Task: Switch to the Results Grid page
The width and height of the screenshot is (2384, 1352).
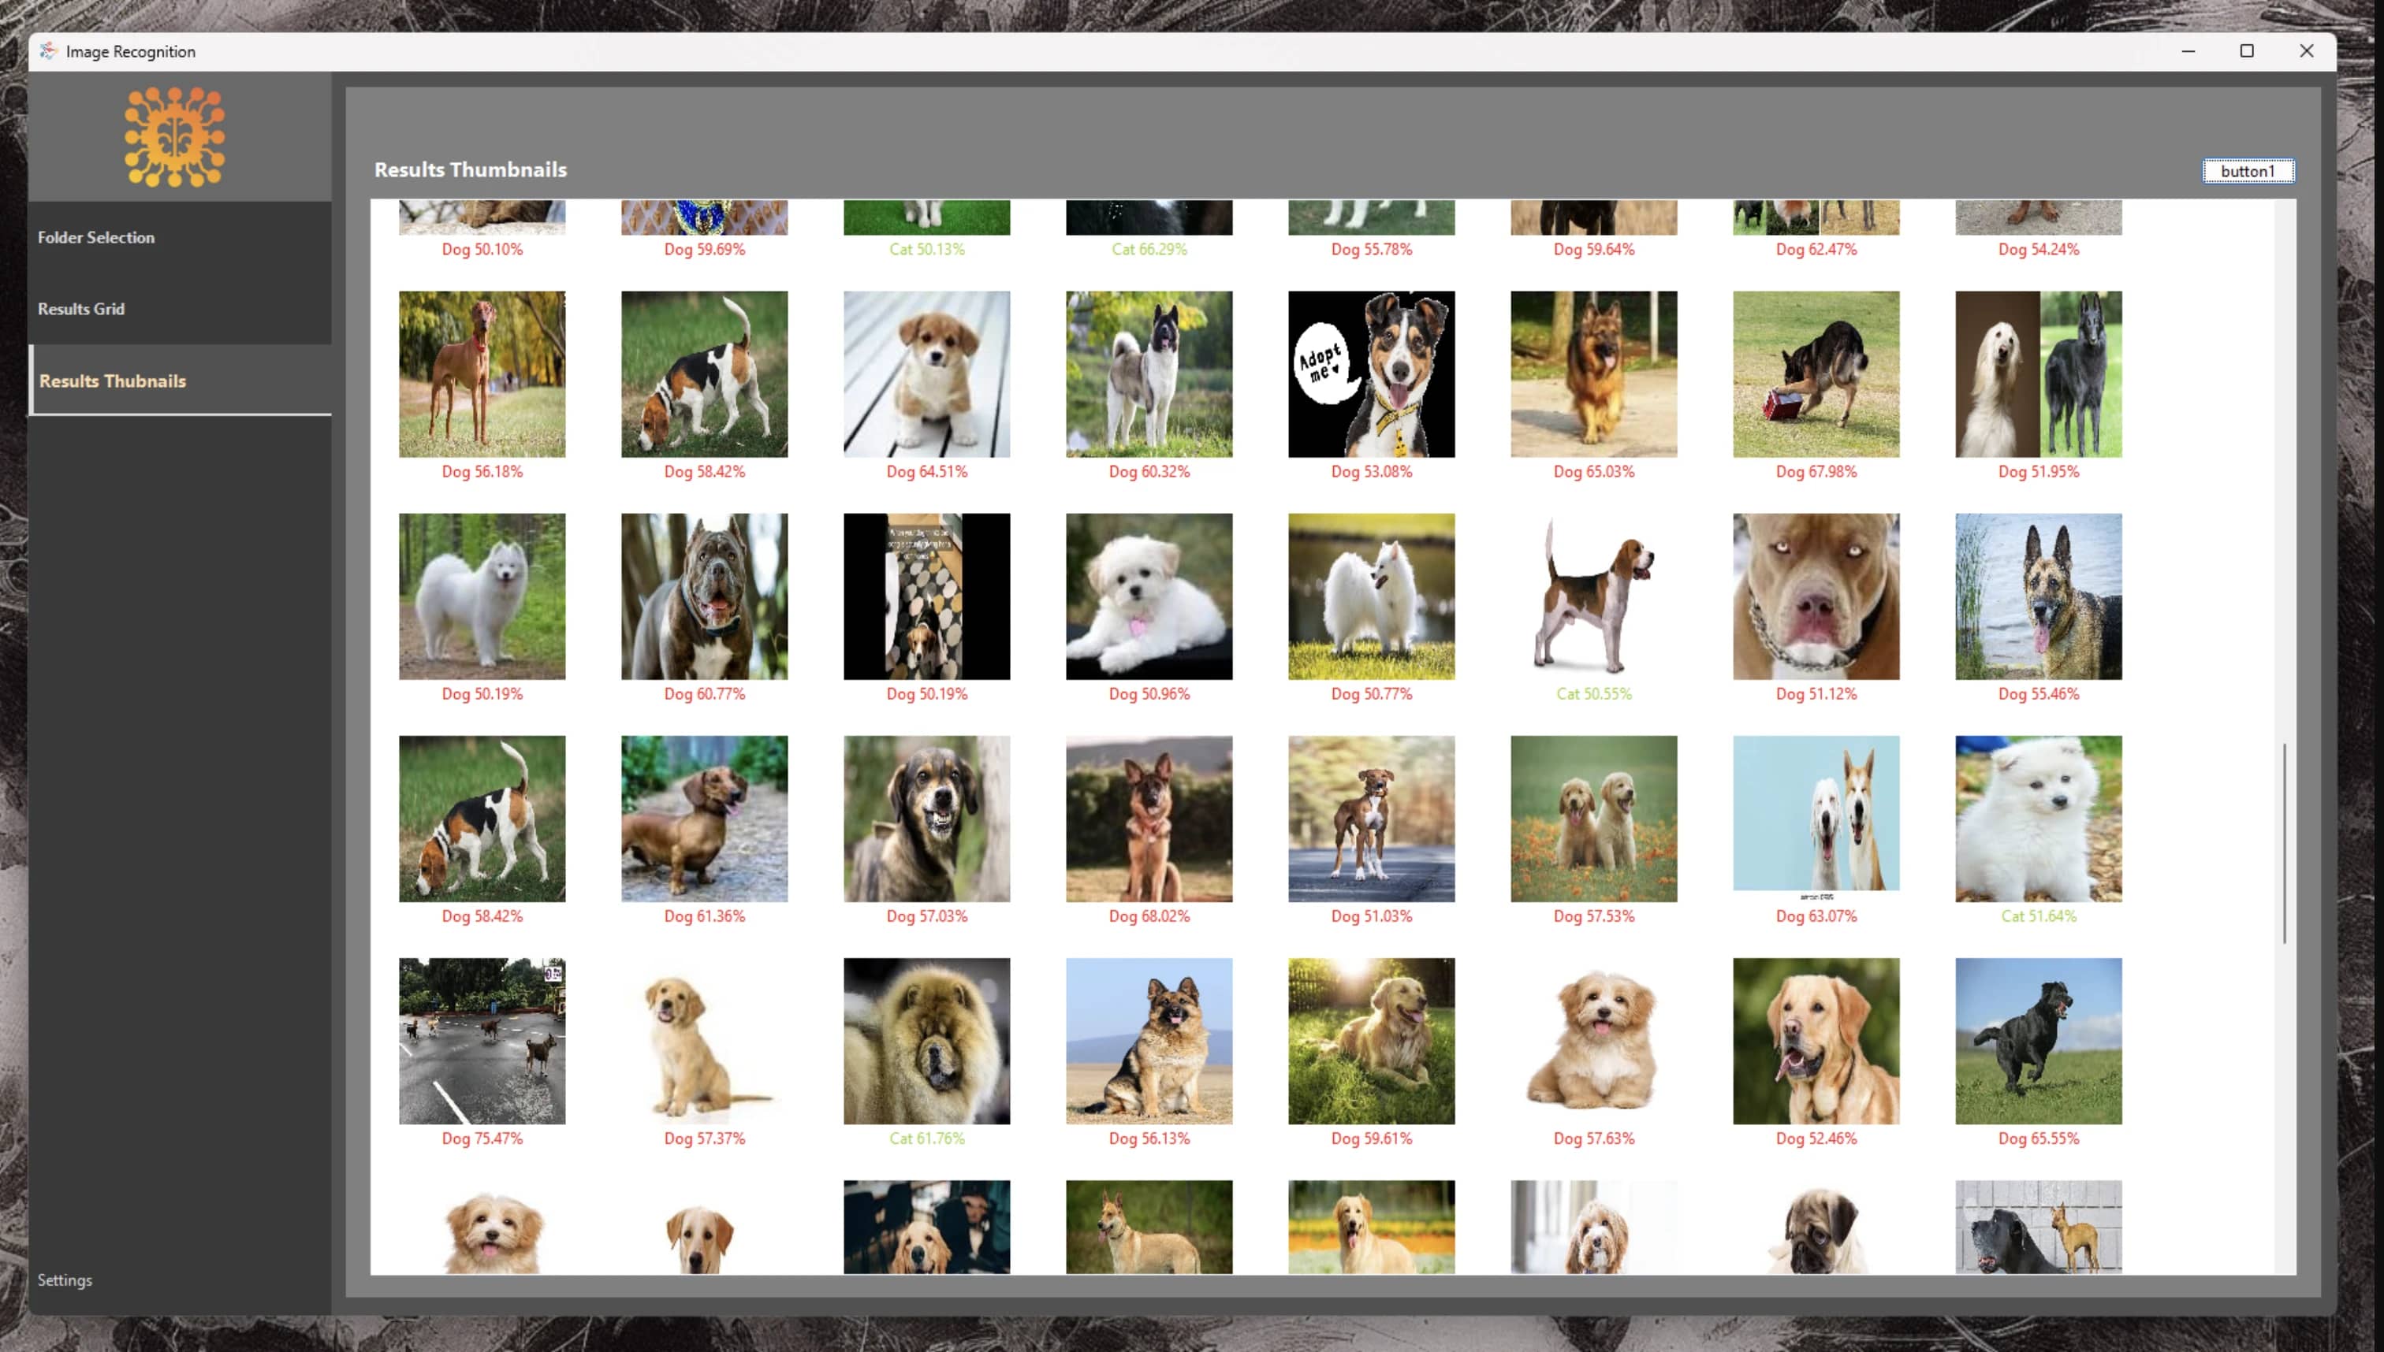Action: point(179,308)
